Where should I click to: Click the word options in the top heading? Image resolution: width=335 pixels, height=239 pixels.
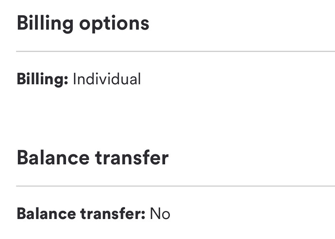(114, 25)
